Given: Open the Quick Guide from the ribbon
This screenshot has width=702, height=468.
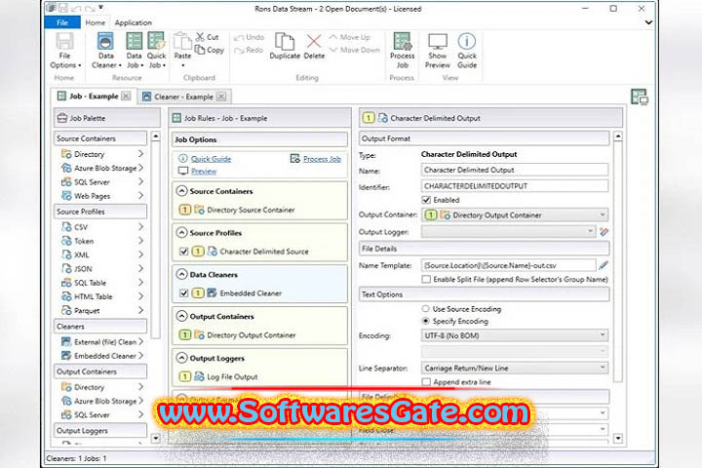Looking at the screenshot, I should coord(467,51).
